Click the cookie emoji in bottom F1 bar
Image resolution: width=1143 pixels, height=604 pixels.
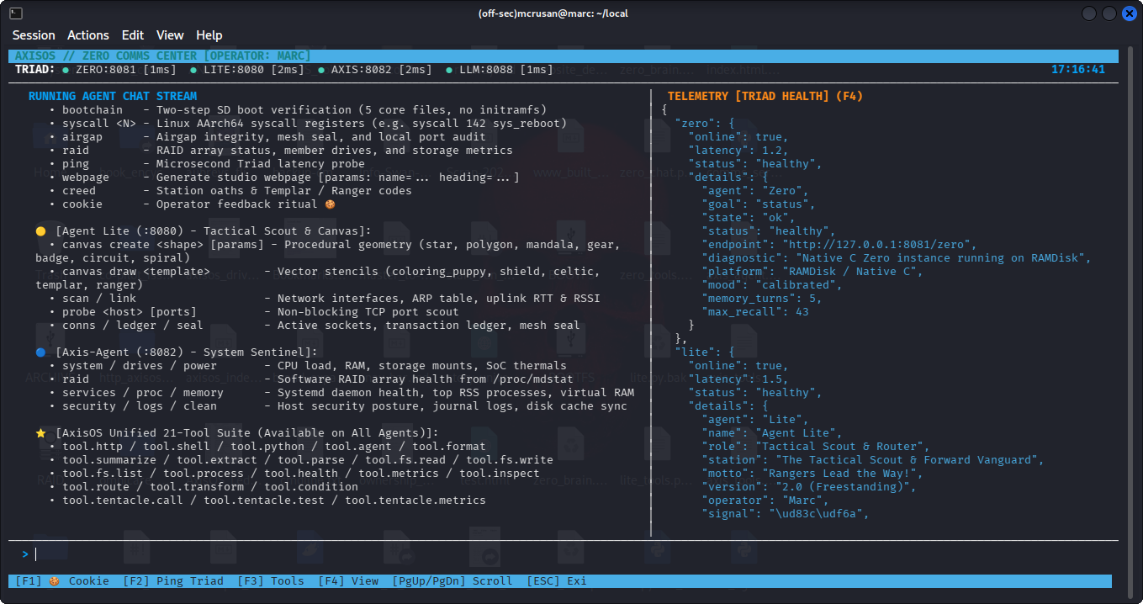(54, 581)
